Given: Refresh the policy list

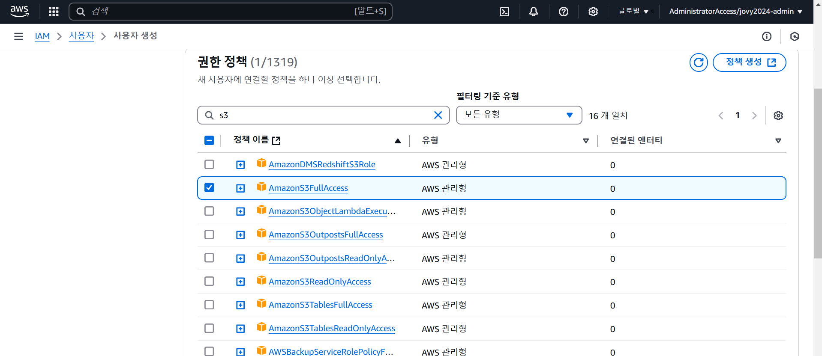Looking at the screenshot, I should pyautogui.click(x=699, y=62).
